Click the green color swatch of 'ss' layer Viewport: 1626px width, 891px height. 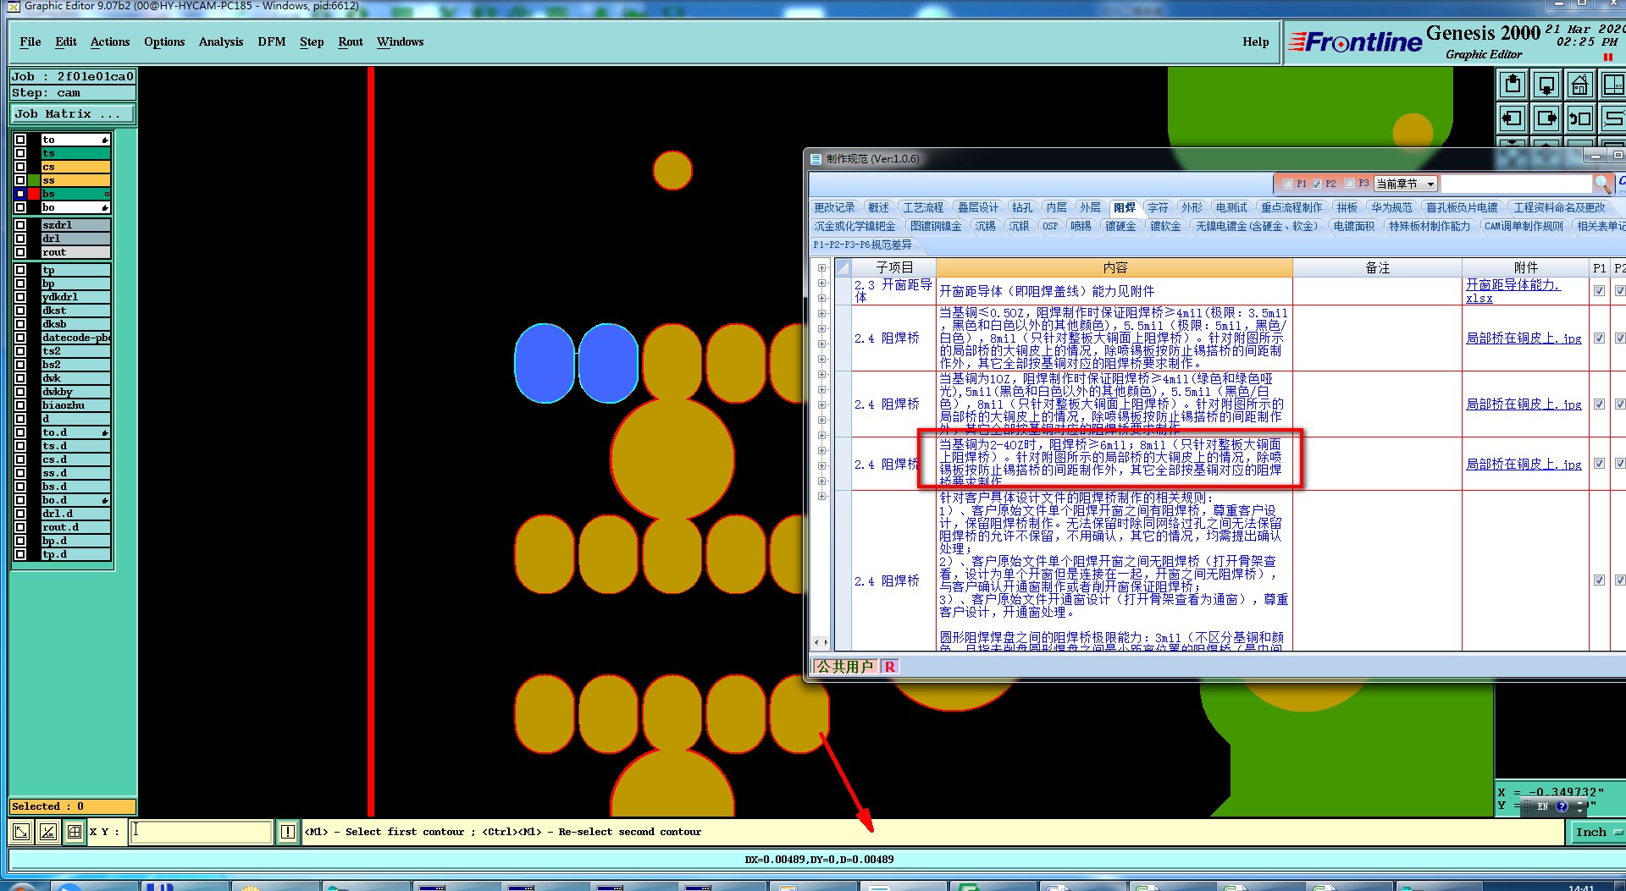(x=34, y=180)
